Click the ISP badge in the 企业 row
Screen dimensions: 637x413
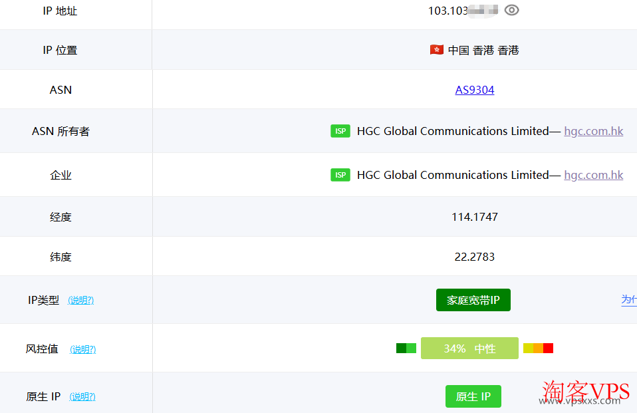pyautogui.click(x=340, y=174)
